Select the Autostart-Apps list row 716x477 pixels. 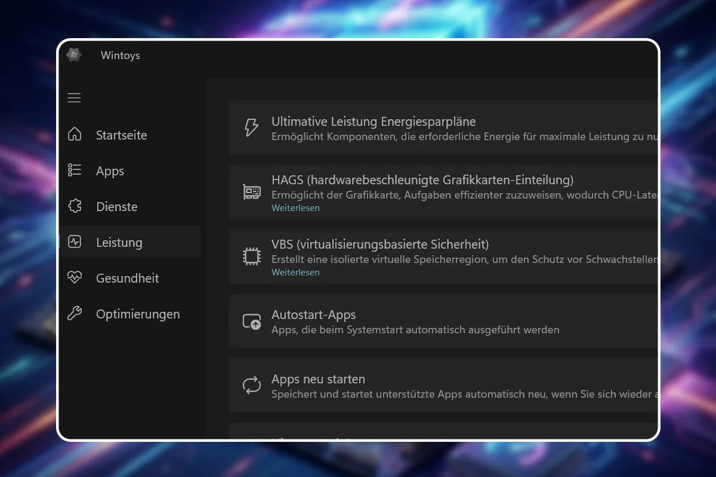pyautogui.click(x=418, y=321)
